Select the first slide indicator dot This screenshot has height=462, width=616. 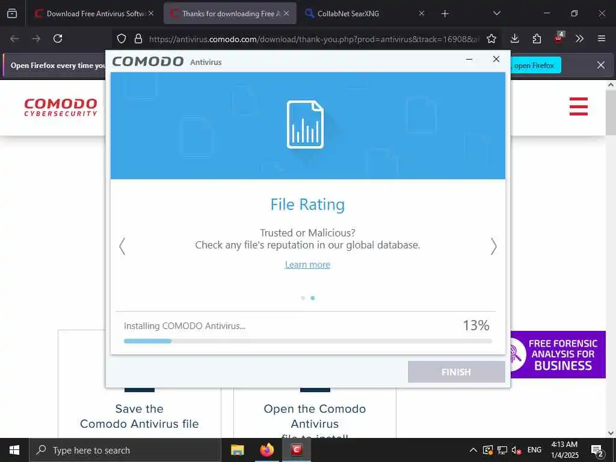coord(303,298)
